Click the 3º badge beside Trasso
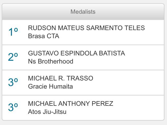 tap(13, 82)
